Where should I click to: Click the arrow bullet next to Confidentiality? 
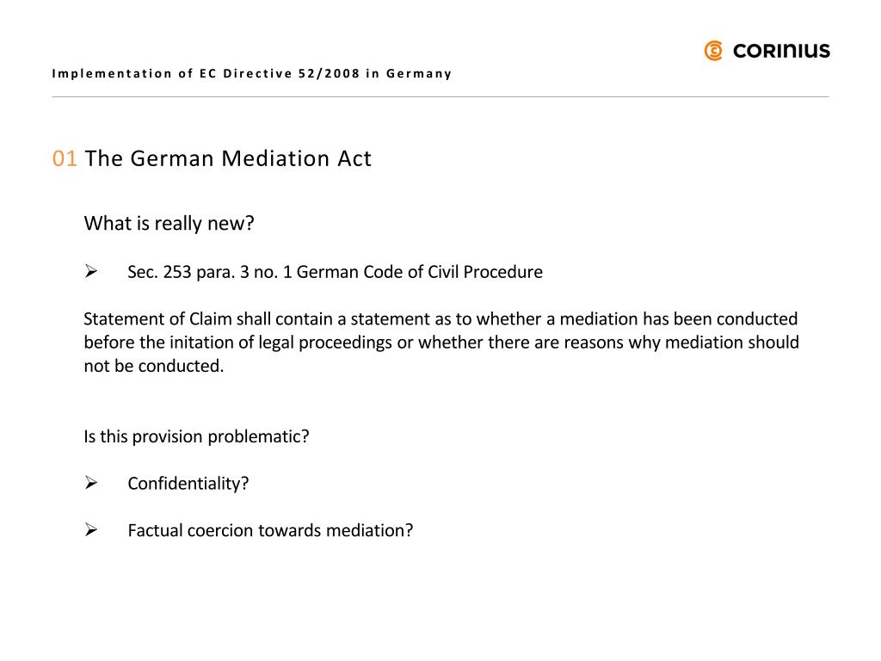coord(90,483)
